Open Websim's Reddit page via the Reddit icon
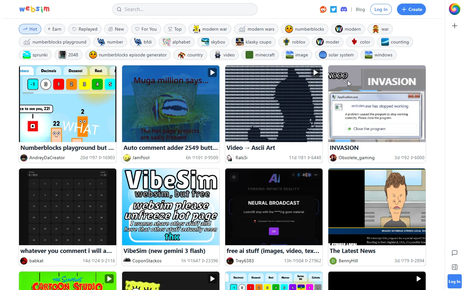This screenshot has width=464, height=290. (x=323, y=9)
